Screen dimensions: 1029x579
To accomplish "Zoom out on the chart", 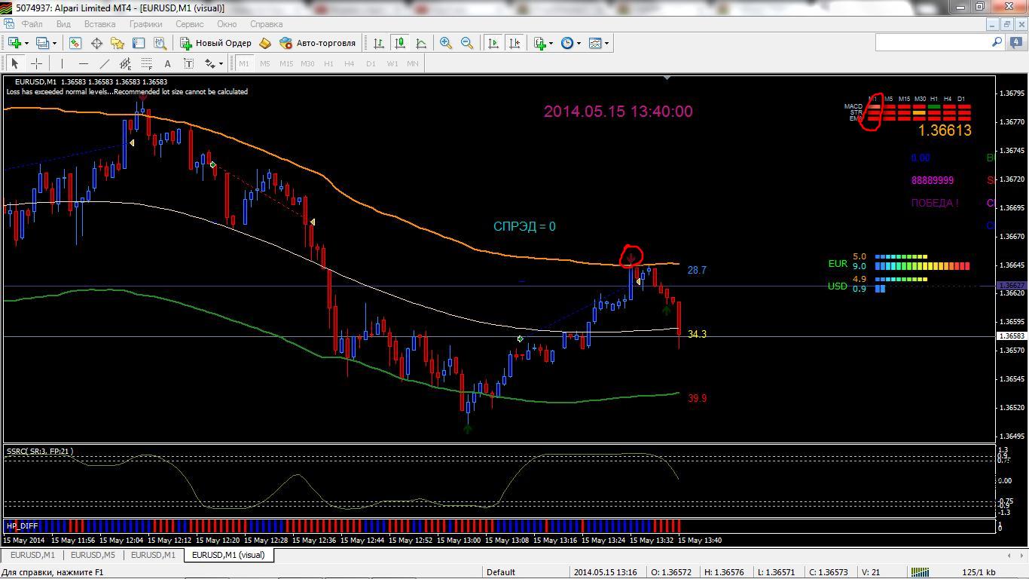I will [467, 43].
